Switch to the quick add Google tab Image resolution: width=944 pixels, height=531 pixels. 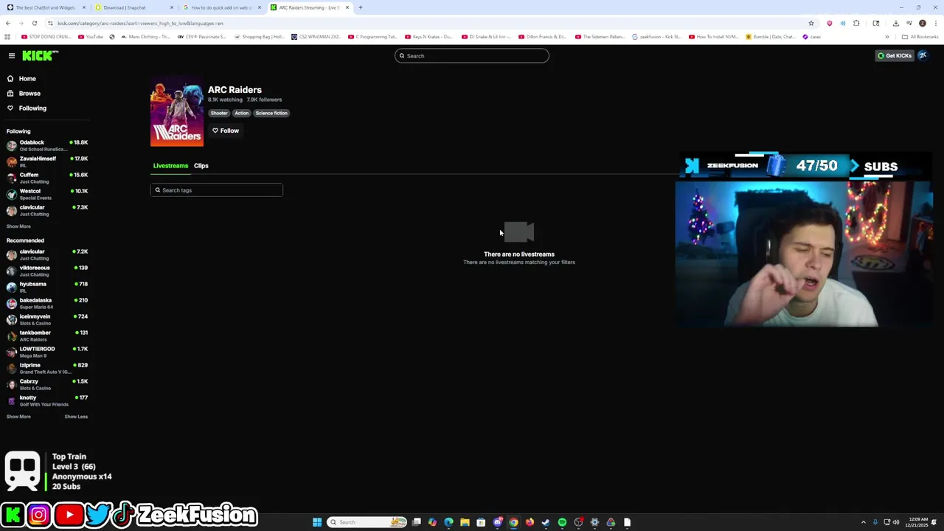pos(221,7)
